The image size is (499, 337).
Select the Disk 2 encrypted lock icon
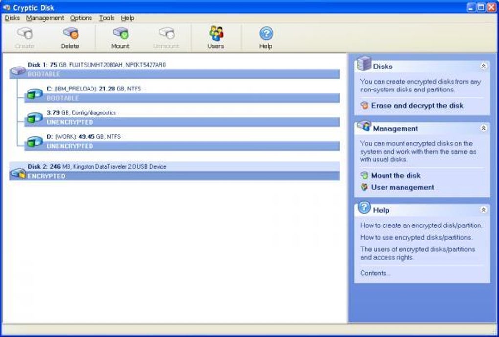tap(18, 173)
